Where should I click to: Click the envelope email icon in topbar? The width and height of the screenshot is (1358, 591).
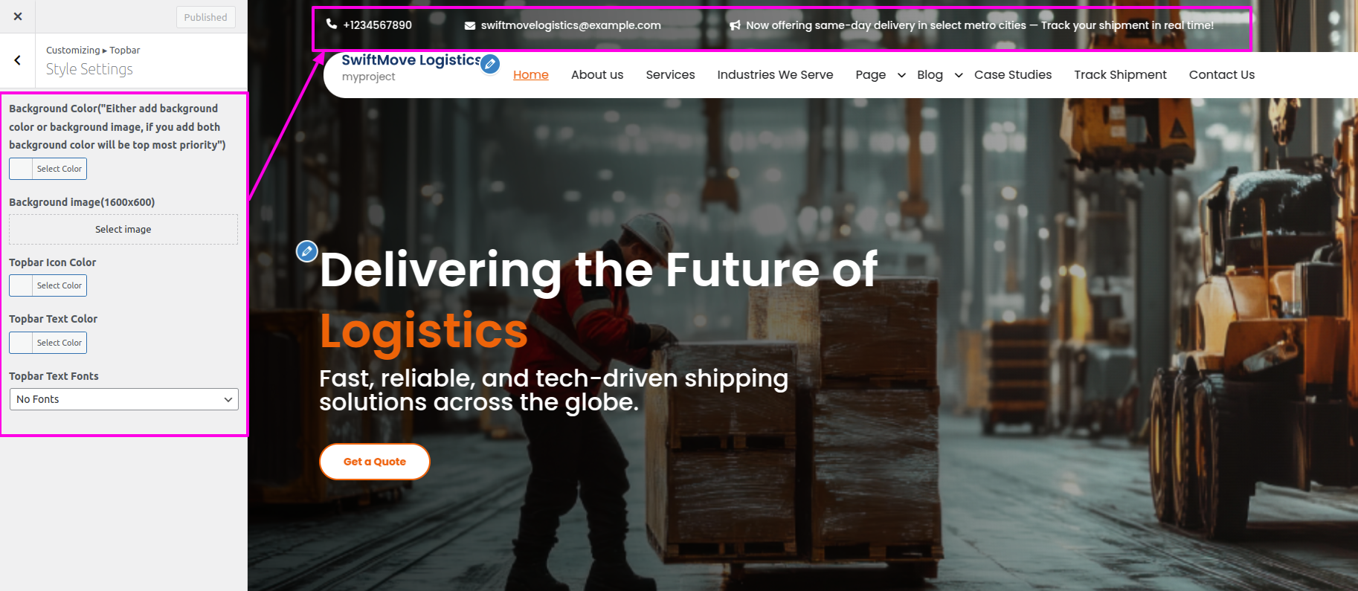[x=470, y=25]
